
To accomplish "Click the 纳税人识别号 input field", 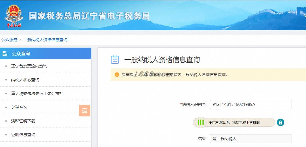I will [x=251, y=104].
